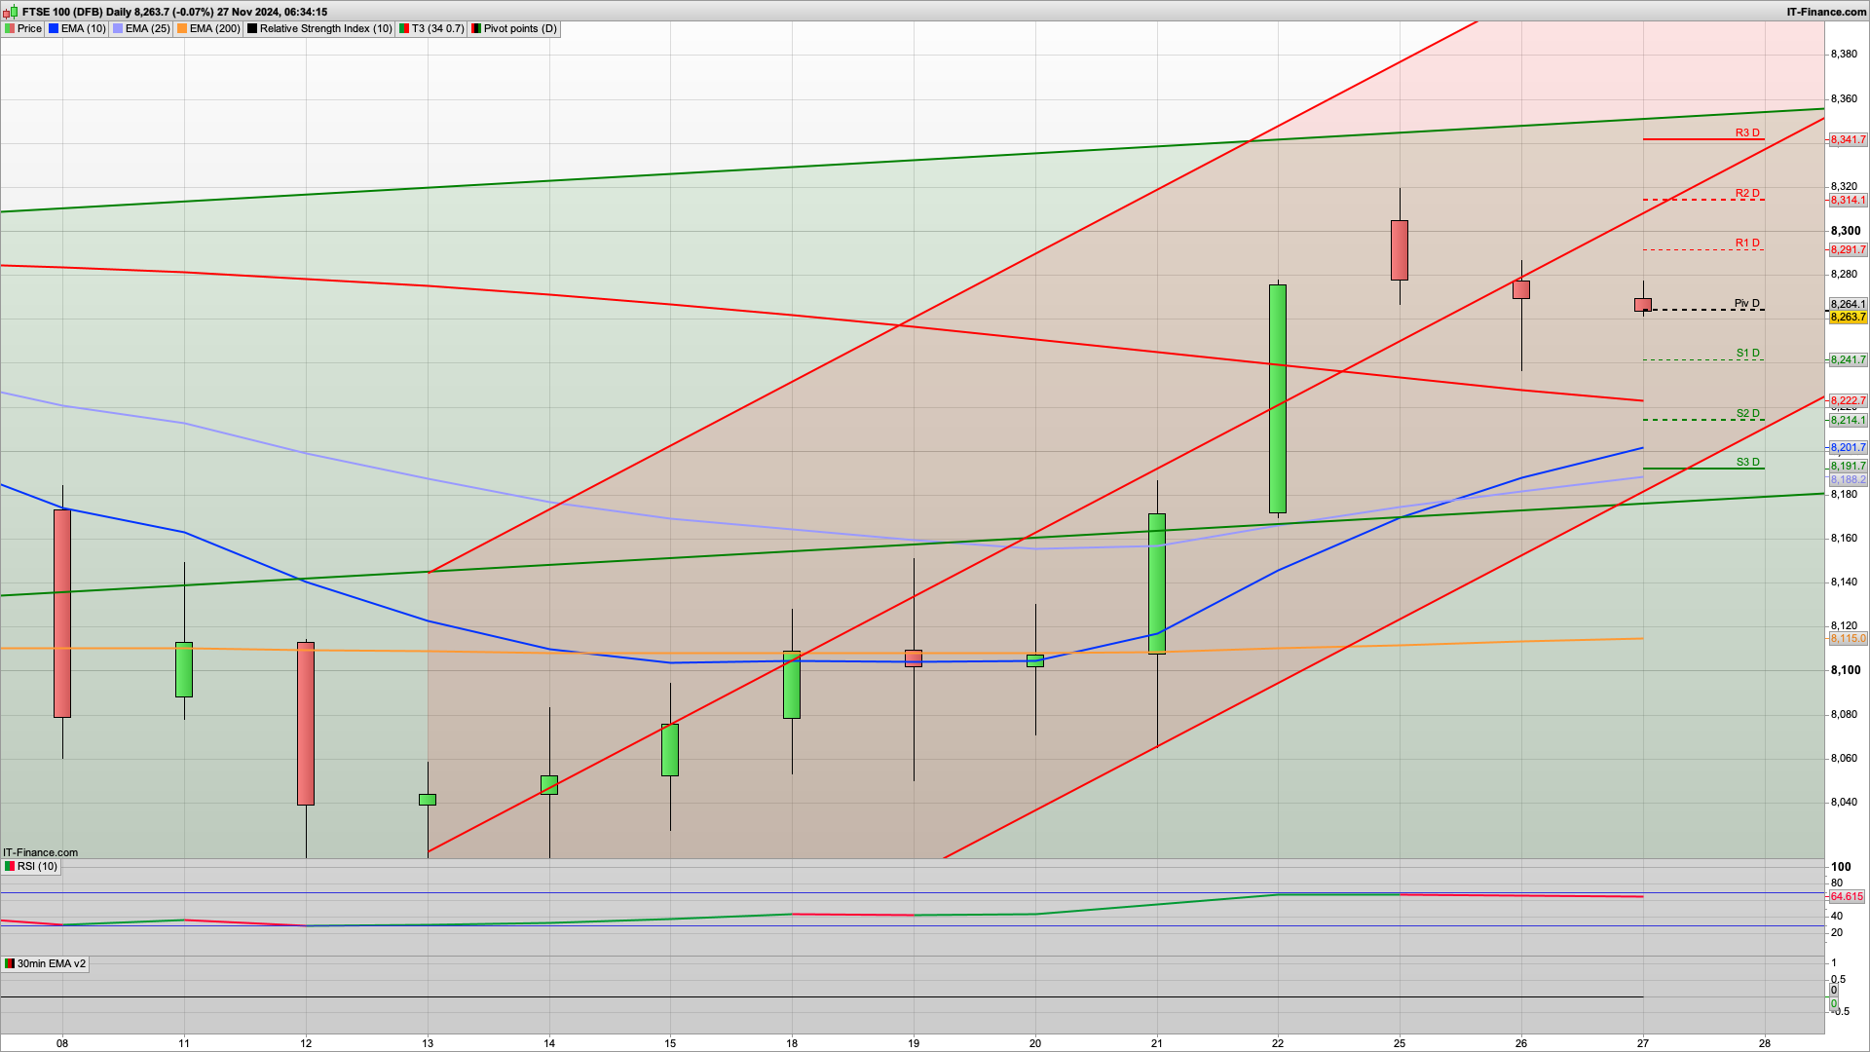Click the S2 D support label
This screenshot has width=1870, height=1052.
tap(1747, 413)
